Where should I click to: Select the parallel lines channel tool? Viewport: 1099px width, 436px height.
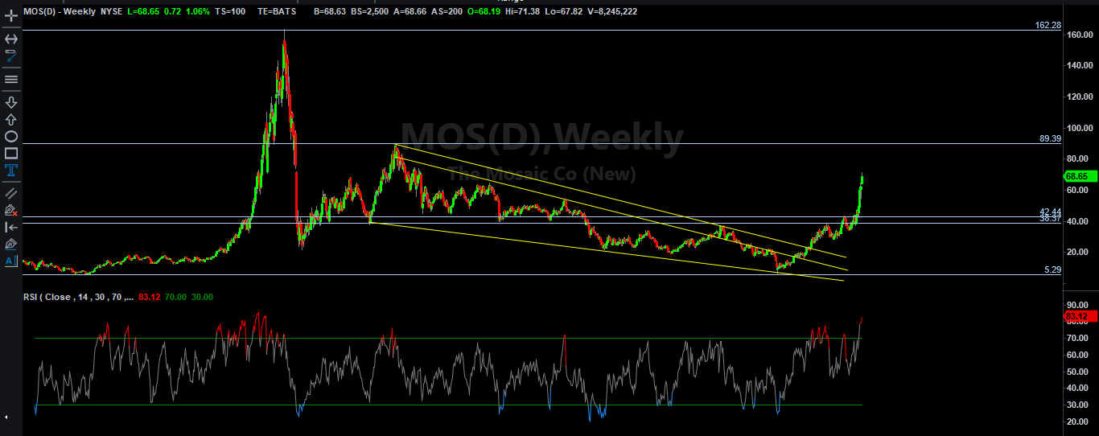coord(11,193)
